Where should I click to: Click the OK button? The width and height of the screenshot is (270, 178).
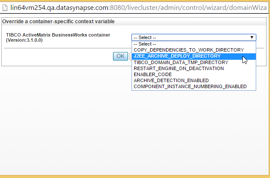tap(120, 56)
